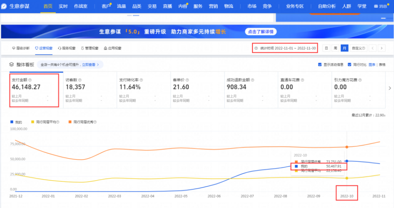Select the 客单价 21.60 metric card
The image size is (394, 208).
click(197, 90)
